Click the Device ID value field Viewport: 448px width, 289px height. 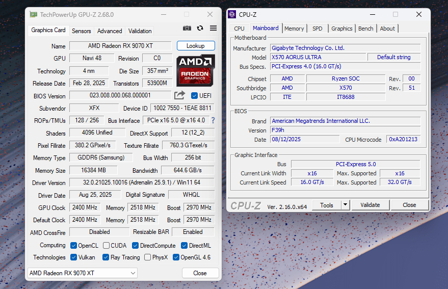[182, 108]
